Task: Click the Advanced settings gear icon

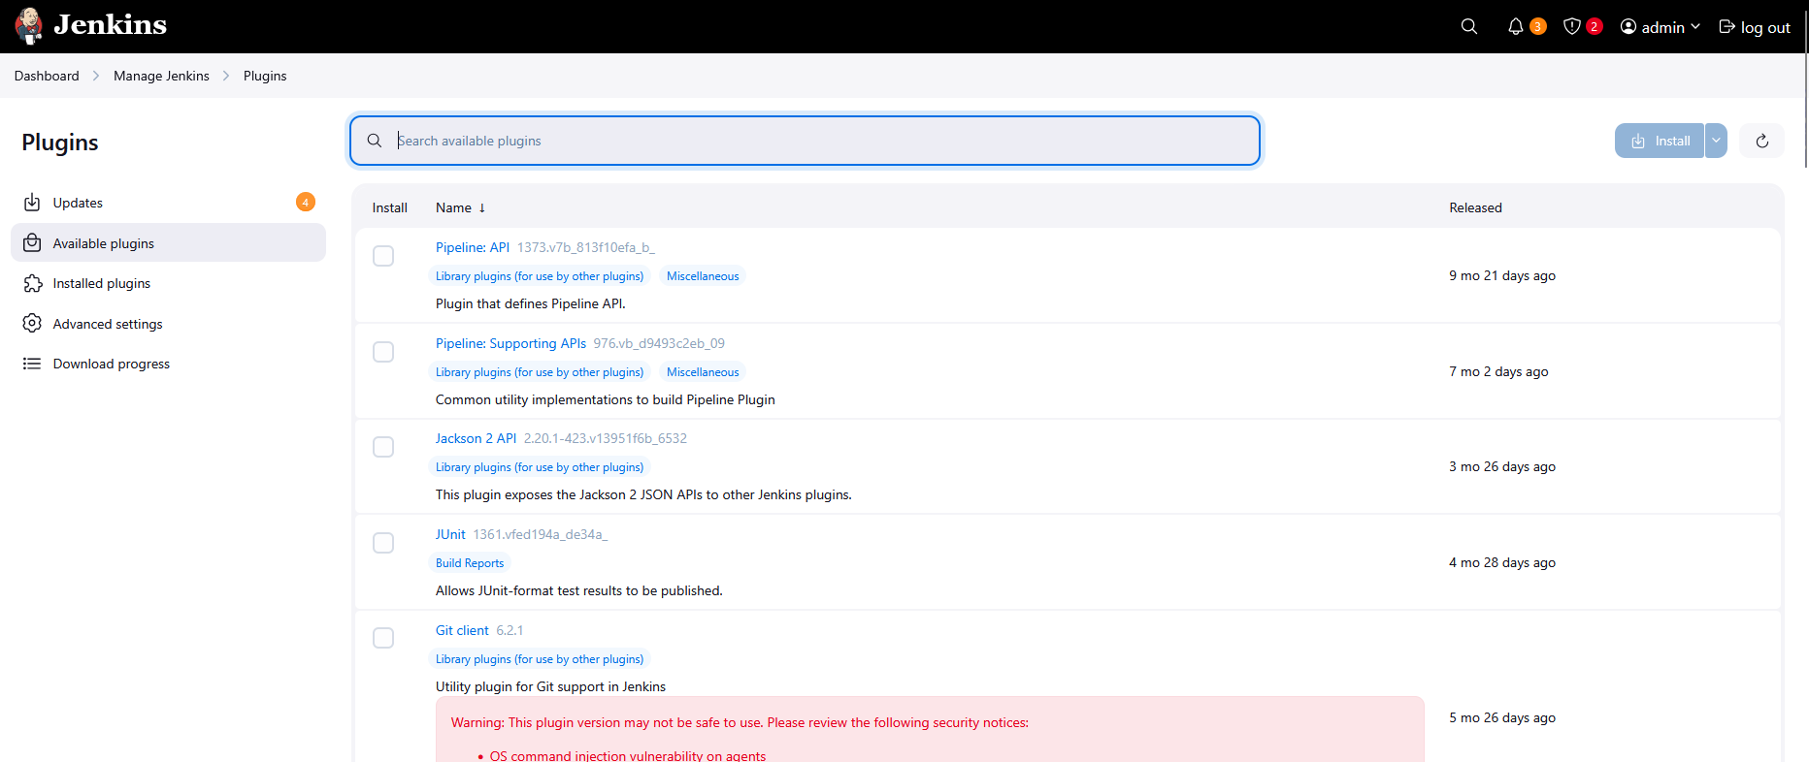Action: click(x=32, y=324)
